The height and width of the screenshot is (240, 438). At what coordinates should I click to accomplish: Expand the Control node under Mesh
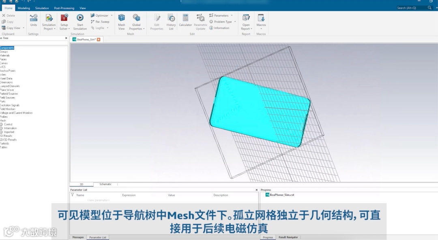(1, 124)
